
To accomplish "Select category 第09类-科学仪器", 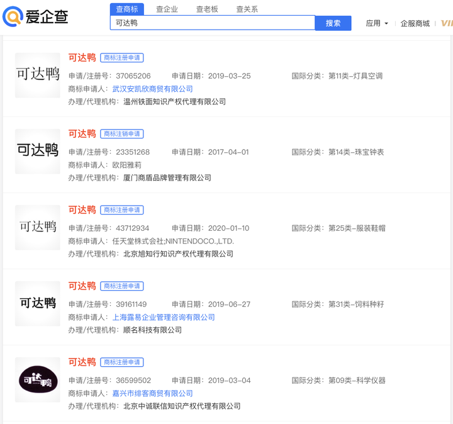I will tap(357, 381).
